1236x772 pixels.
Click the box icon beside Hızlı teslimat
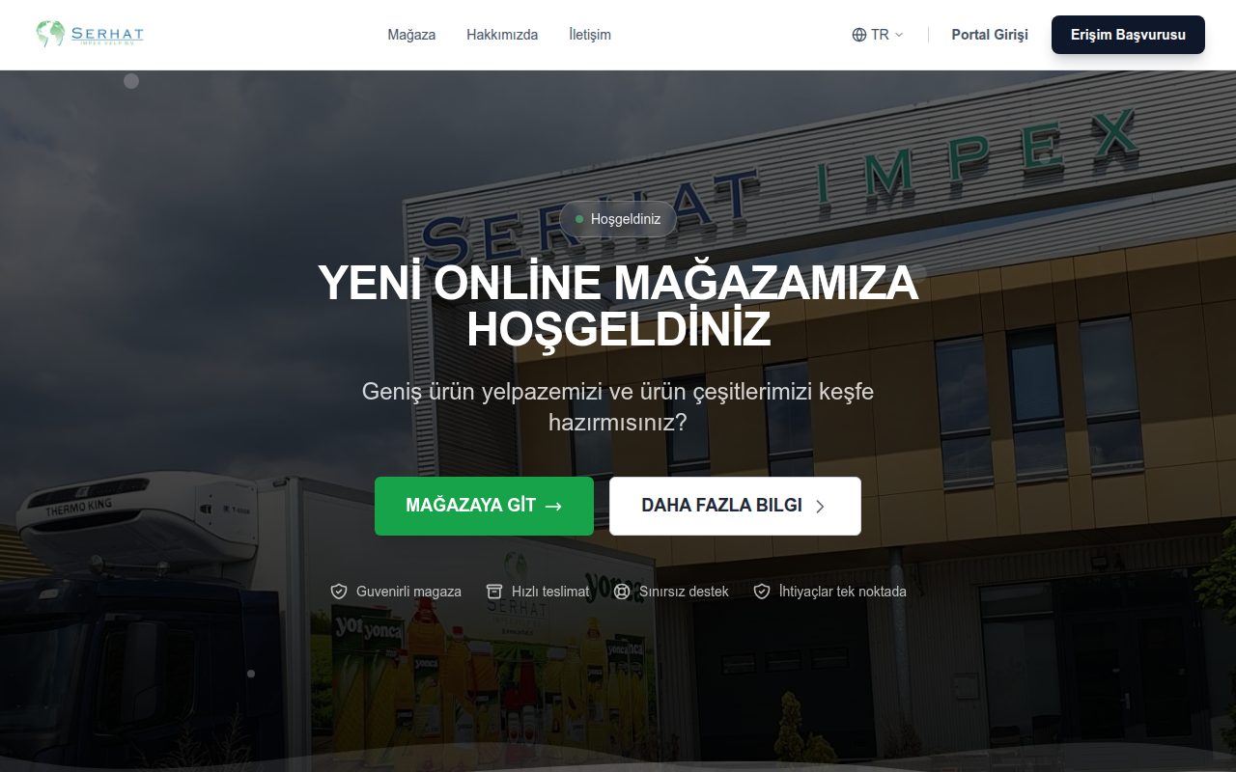[x=494, y=592]
